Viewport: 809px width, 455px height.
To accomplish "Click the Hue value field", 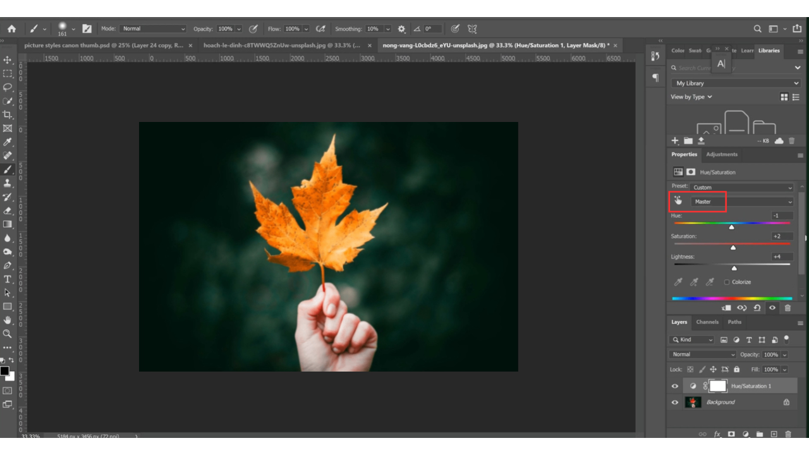I will coord(782,215).
